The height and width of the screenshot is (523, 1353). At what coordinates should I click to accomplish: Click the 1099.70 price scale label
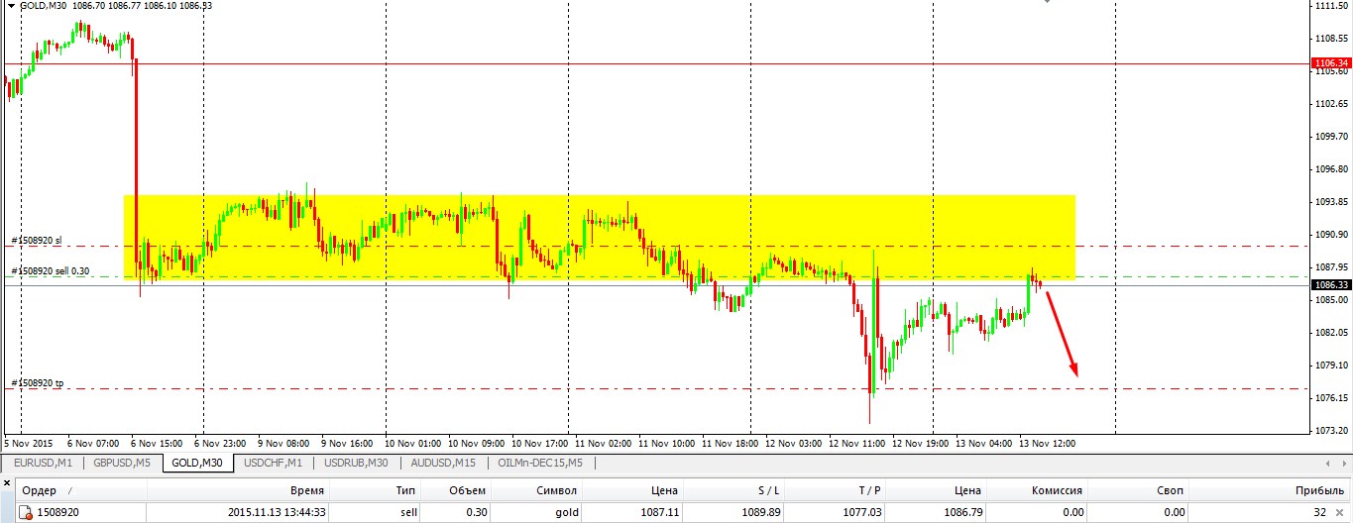click(x=1331, y=136)
